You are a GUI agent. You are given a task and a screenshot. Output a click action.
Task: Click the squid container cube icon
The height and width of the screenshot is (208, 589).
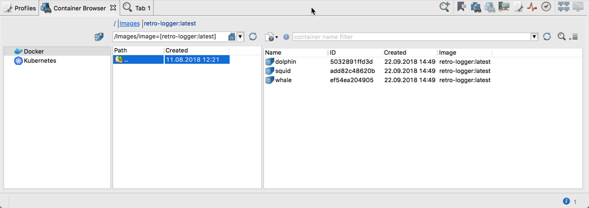270,71
